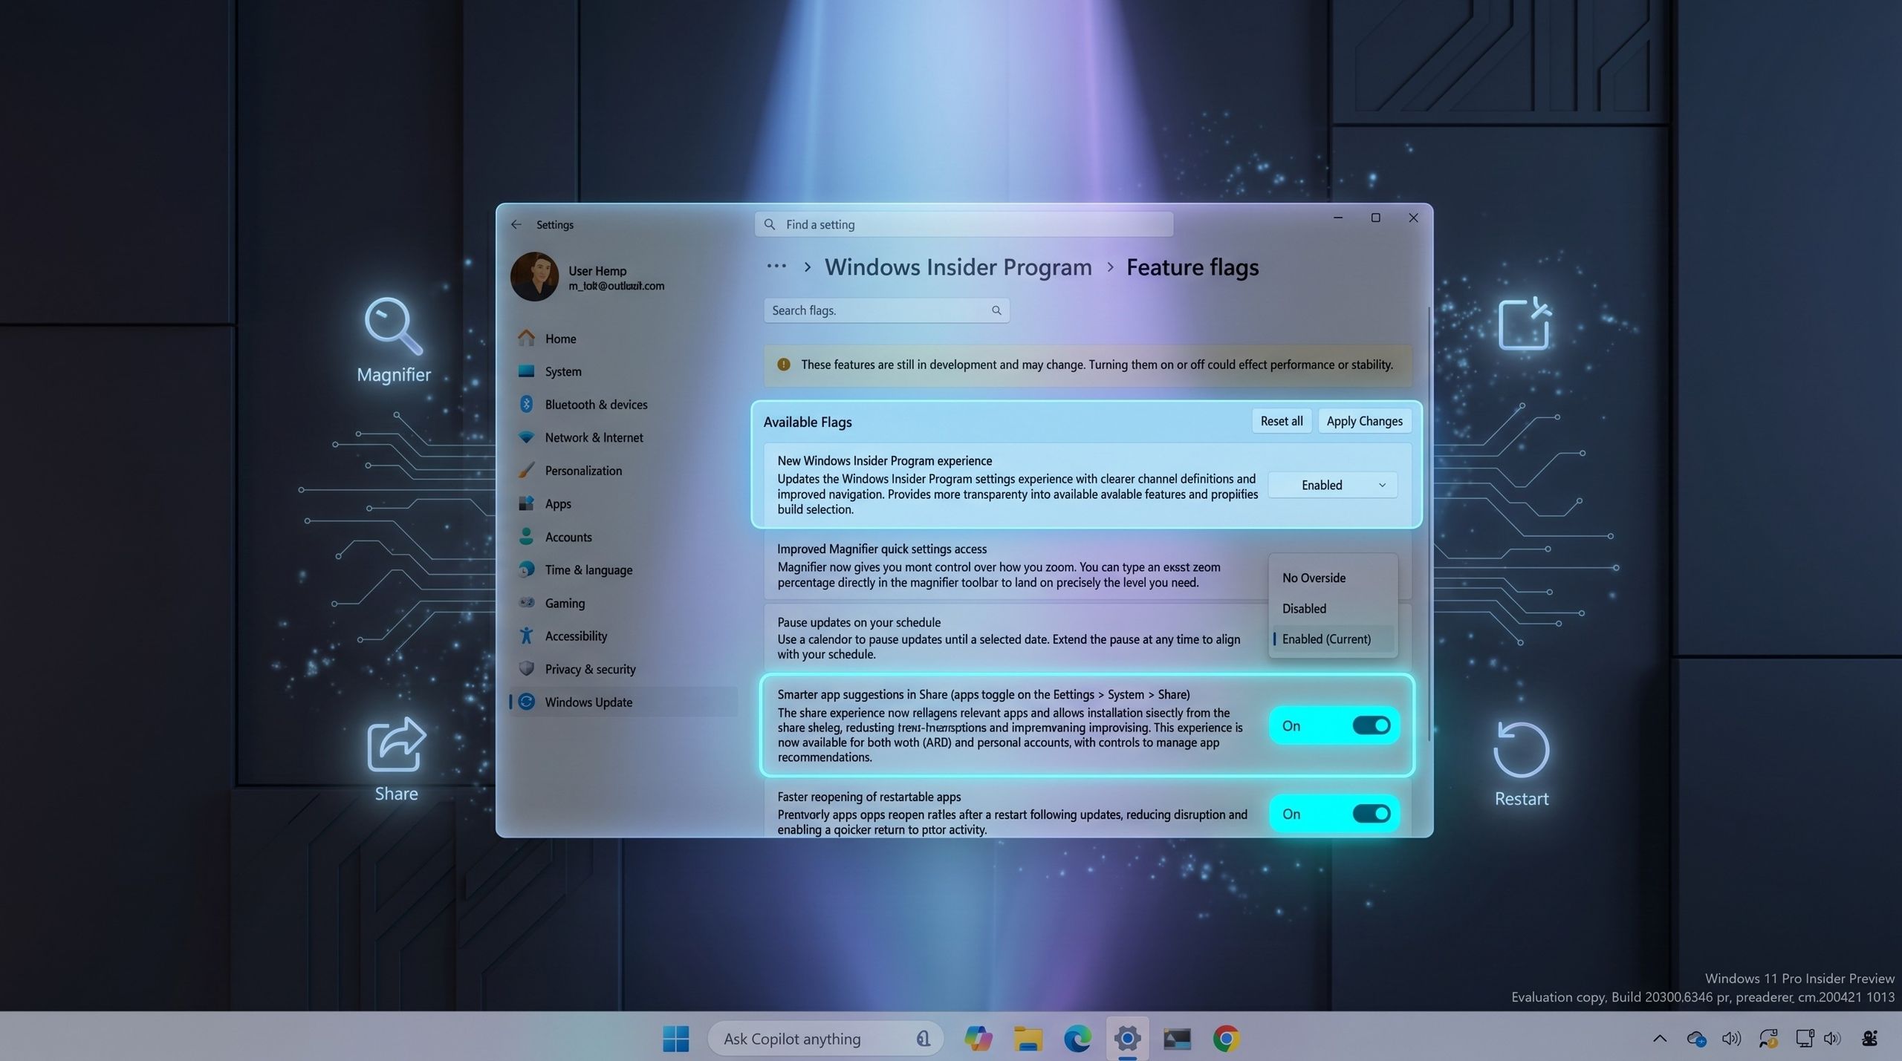Screen dimensions: 1902x1061
Task: Click the Settings gear on the taskbar
Action: (1127, 1039)
